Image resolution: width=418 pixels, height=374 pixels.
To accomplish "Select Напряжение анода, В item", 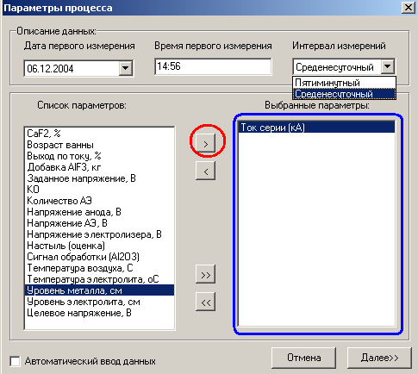I will (99, 212).
